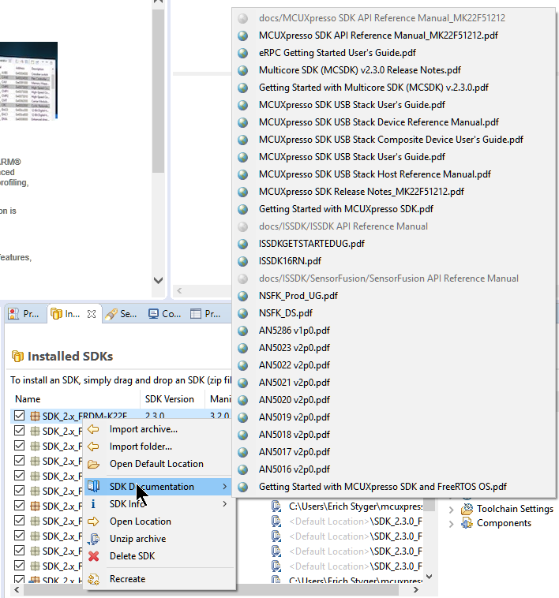Expand Toolchain Settings tree node
This screenshot has width=559, height=598.
coord(452,510)
